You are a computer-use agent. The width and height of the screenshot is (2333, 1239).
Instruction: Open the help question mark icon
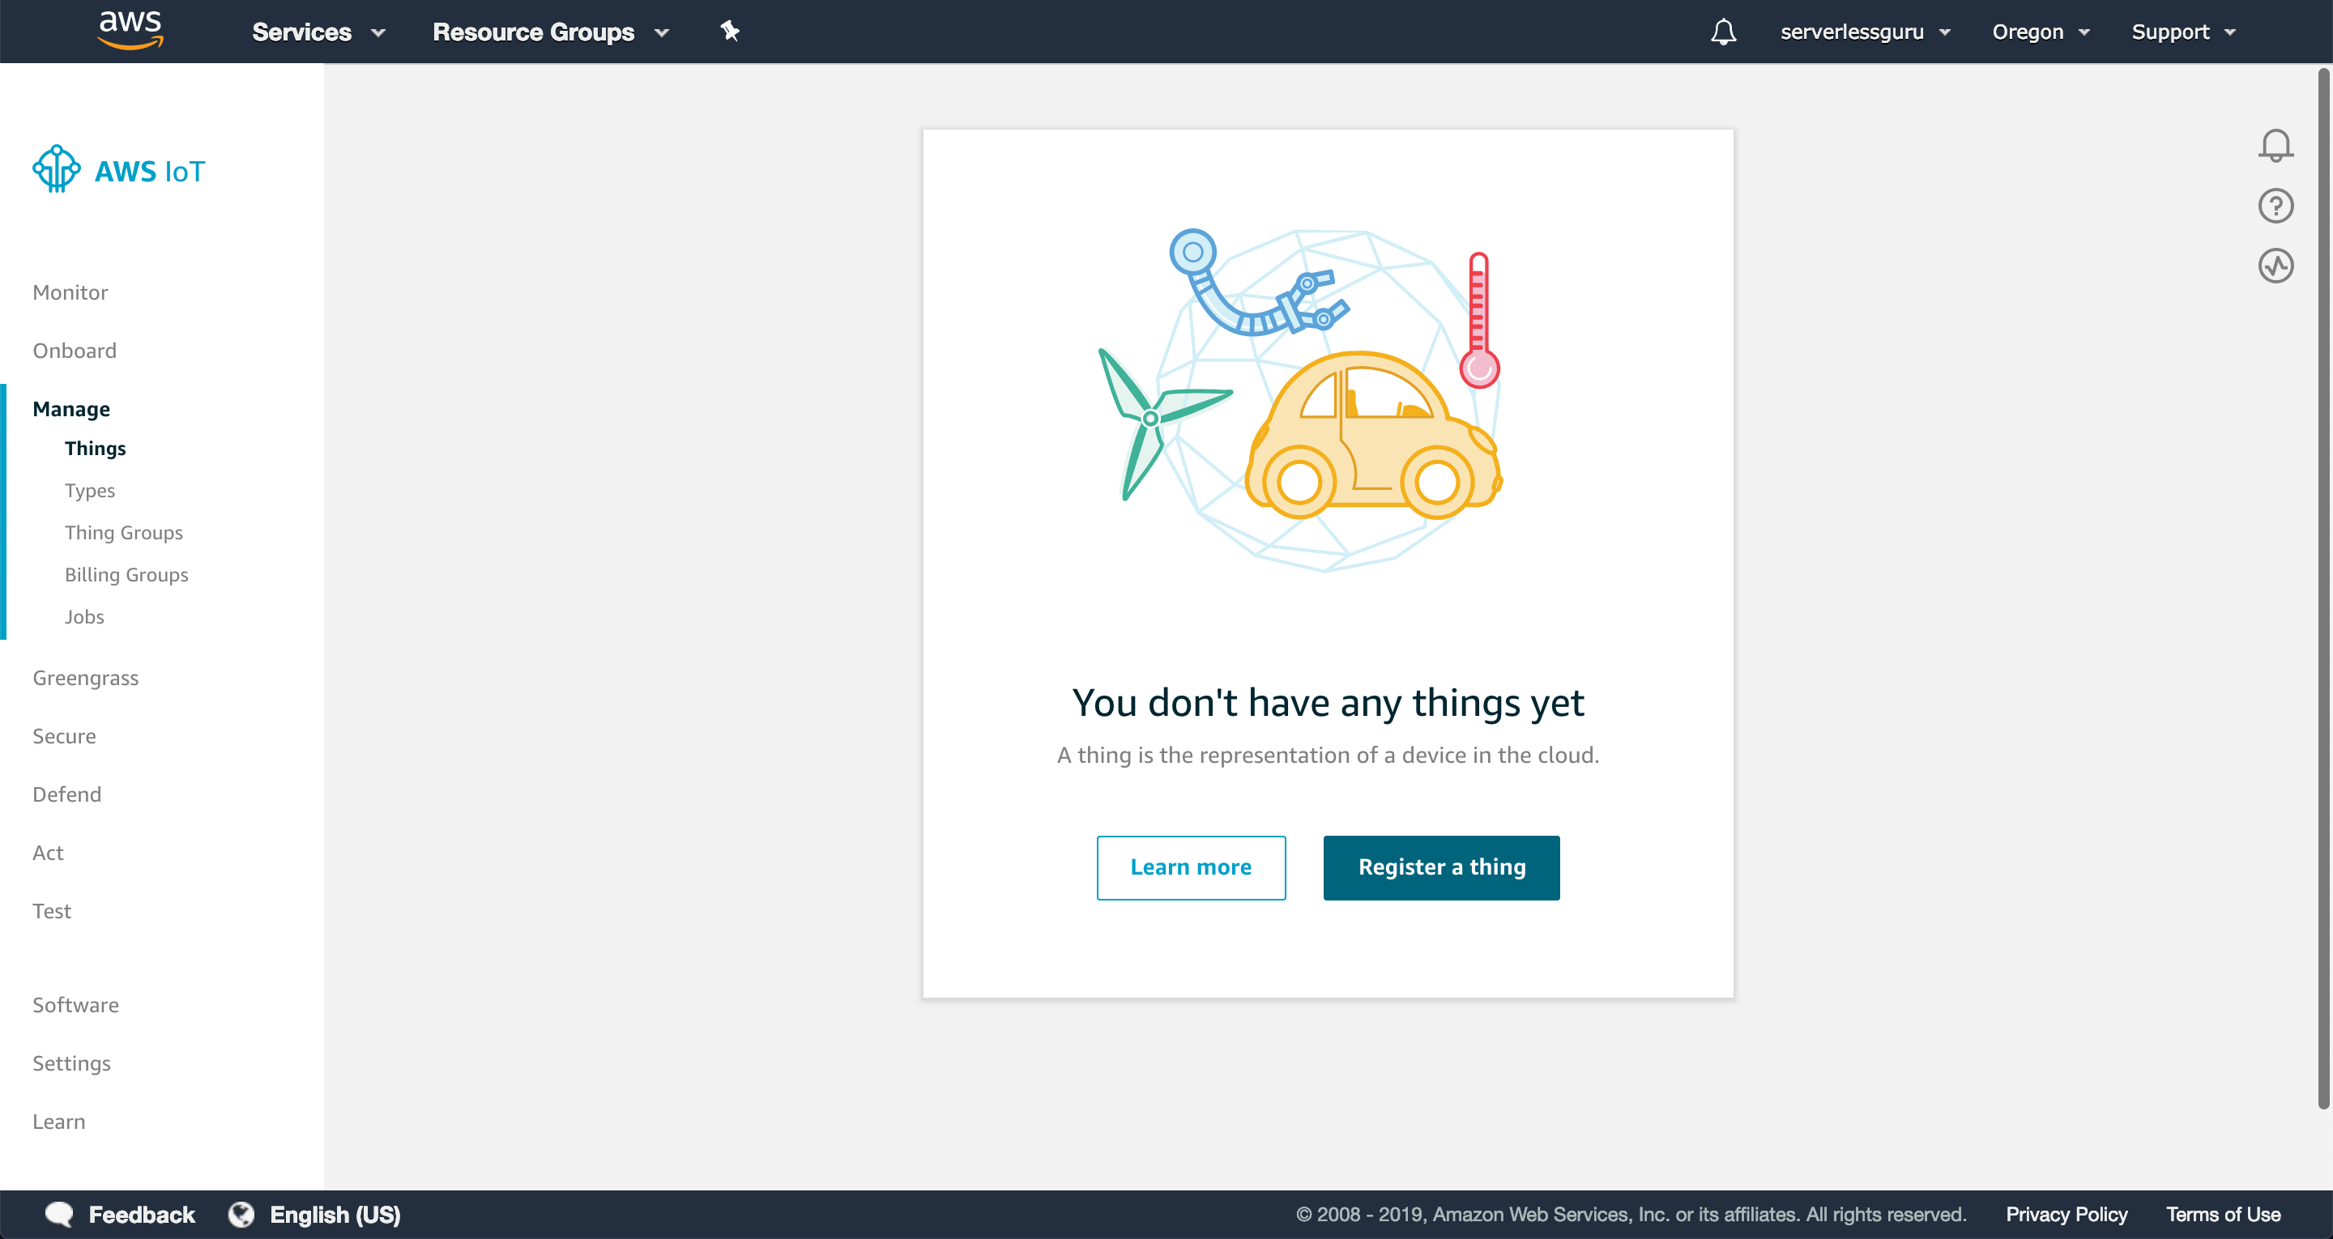point(2275,206)
